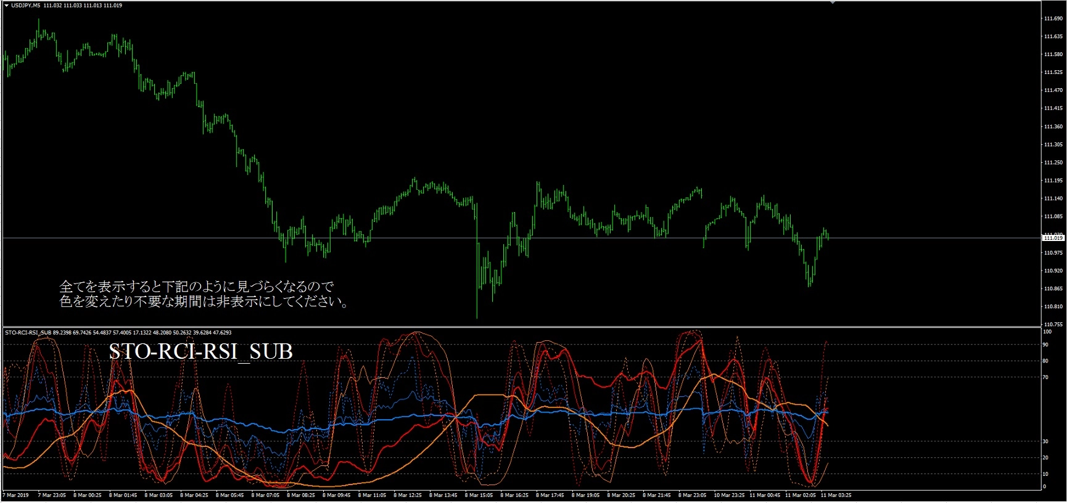This screenshot has width=1067, height=503.
Task: Select the Japanese annotation line starting 全てを表示
Action: [197, 287]
